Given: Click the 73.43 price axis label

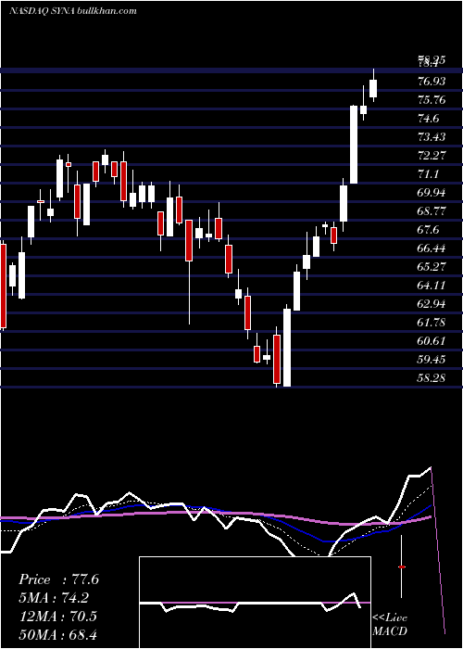Looking at the screenshot, I should pos(432,137).
